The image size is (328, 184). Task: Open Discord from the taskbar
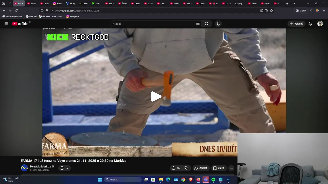click(x=206, y=180)
